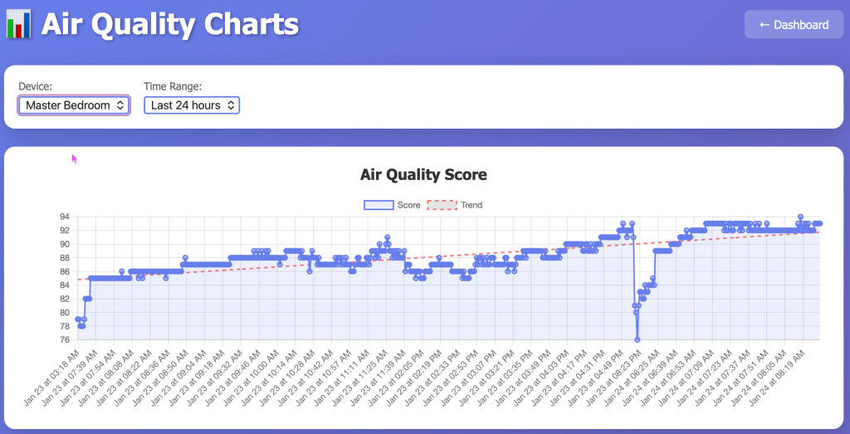Click the Score legend text label
The height and width of the screenshot is (434, 850).
click(408, 205)
